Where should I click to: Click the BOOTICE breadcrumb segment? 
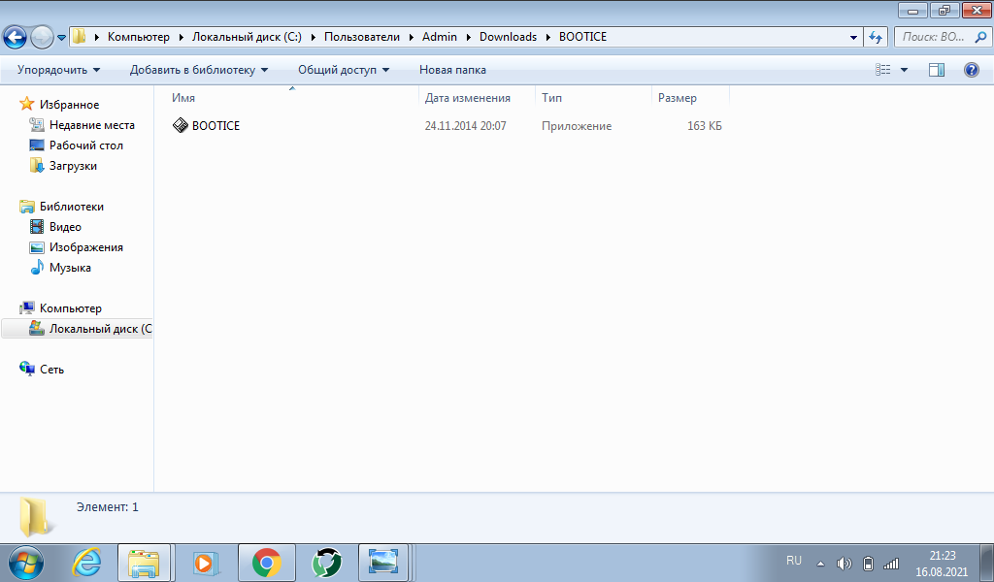582,37
